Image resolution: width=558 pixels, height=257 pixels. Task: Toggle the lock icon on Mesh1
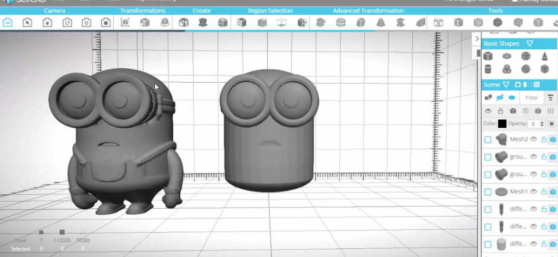[544, 191]
